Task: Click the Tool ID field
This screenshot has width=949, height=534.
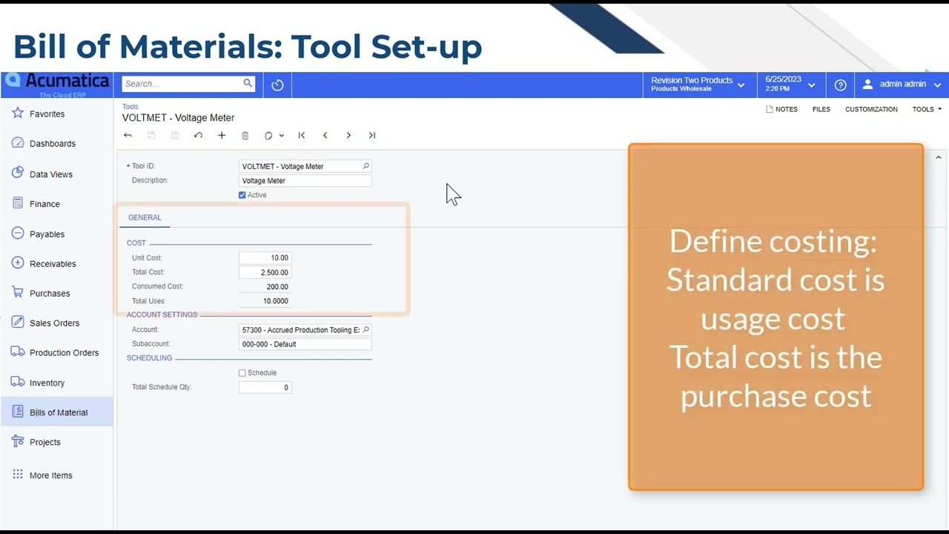Action: [305, 166]
